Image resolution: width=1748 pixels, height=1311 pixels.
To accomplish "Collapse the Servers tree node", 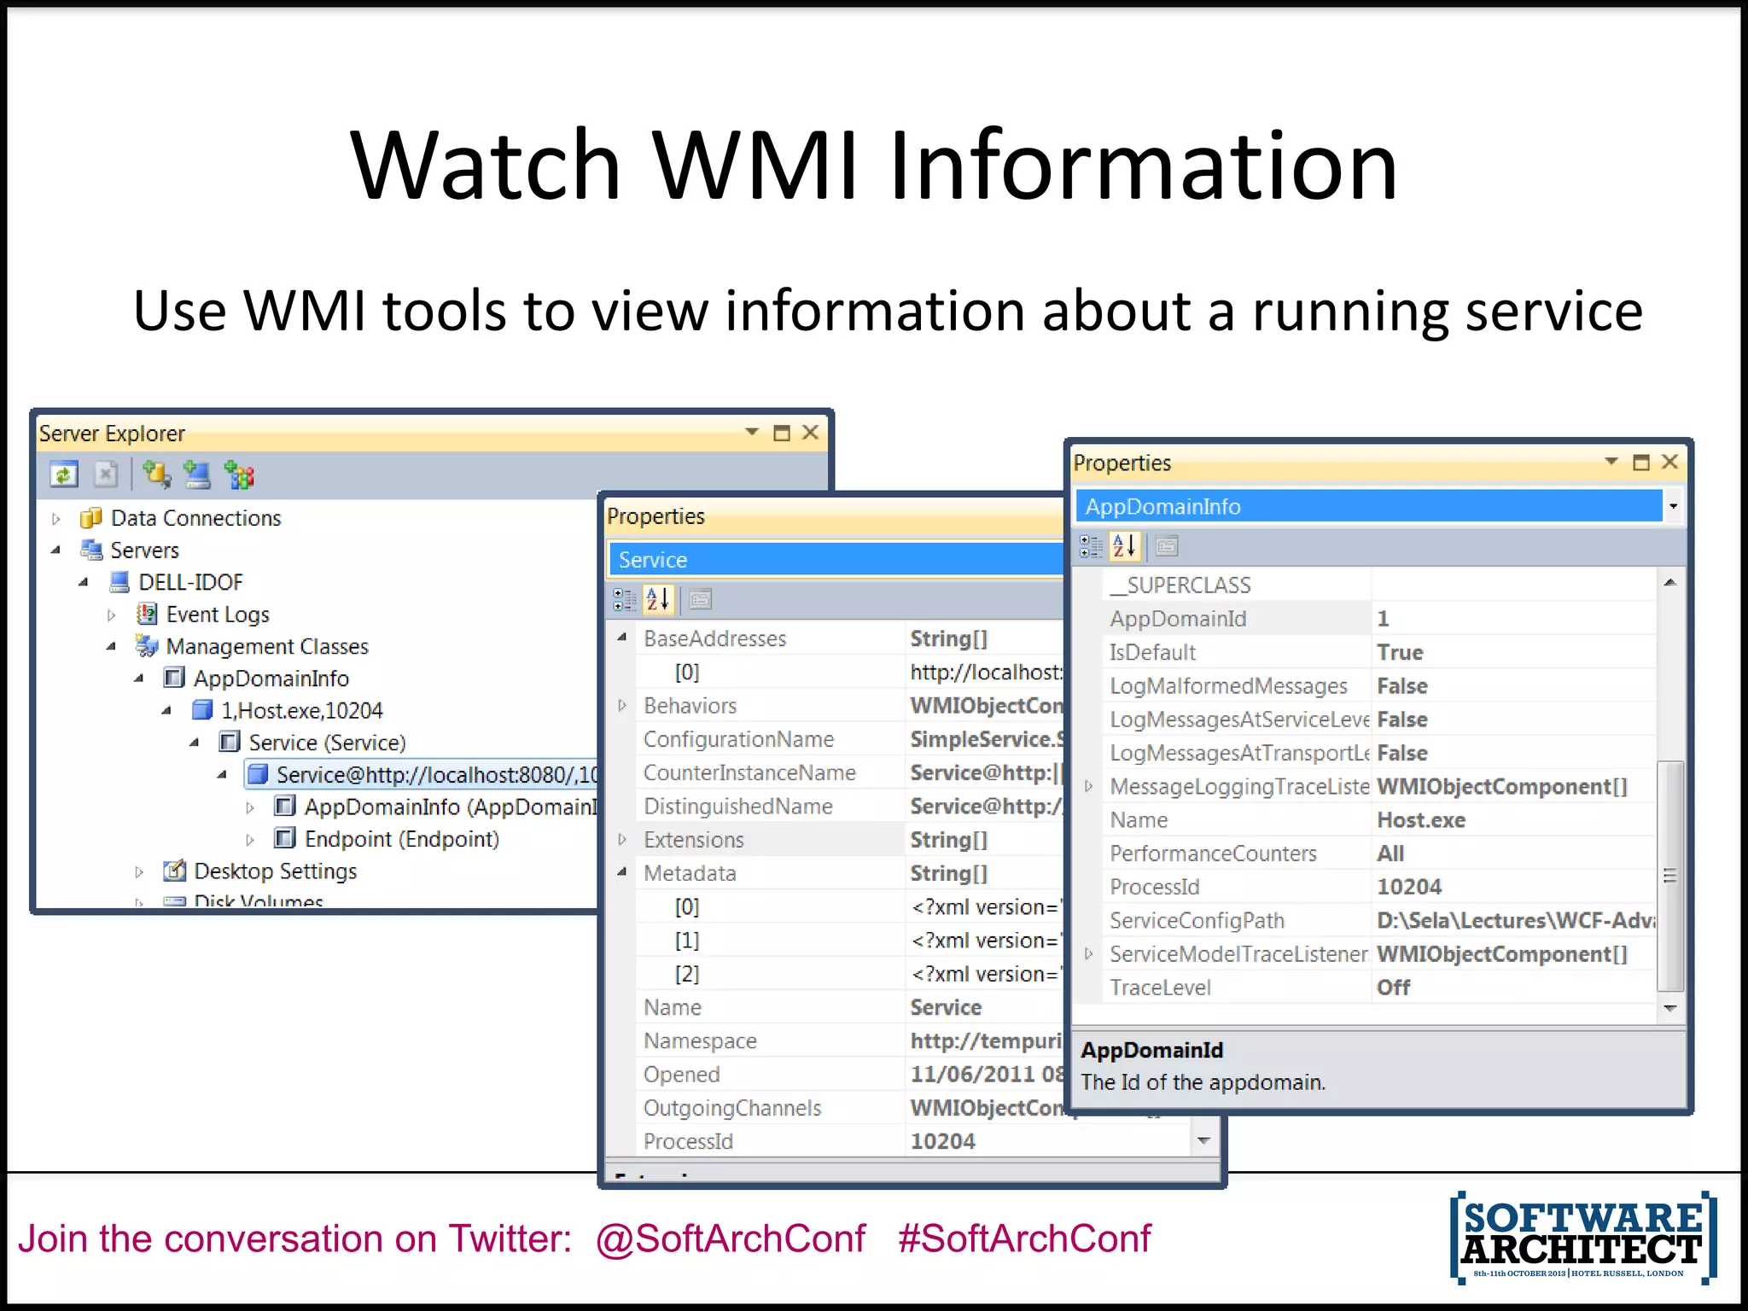I will tap(55, 551).
